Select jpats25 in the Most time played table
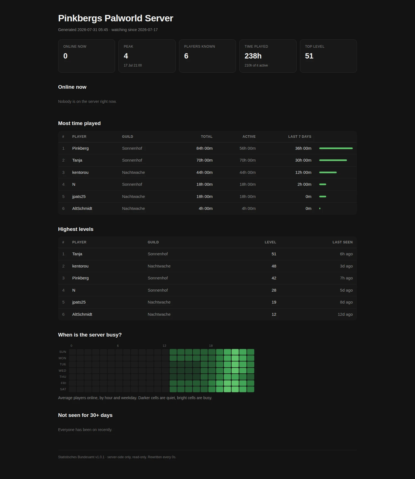The height and width of the screenshot is (479, 415). (x=79, y=197)
